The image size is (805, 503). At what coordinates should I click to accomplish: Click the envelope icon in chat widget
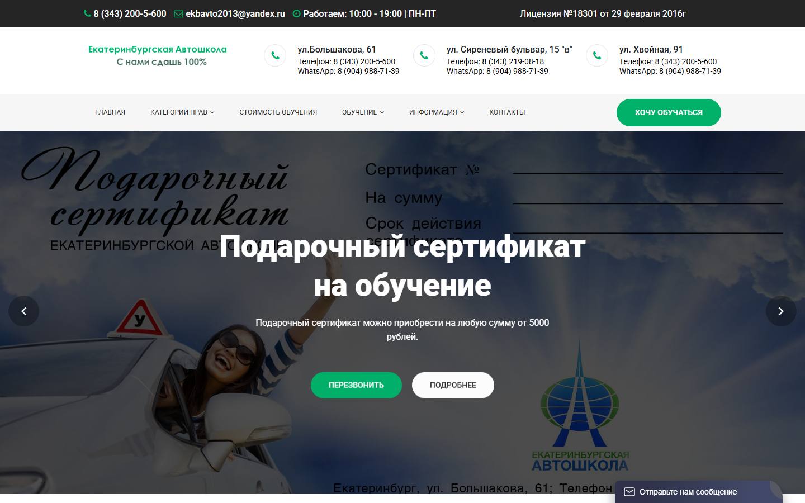[x=629, y=492]
